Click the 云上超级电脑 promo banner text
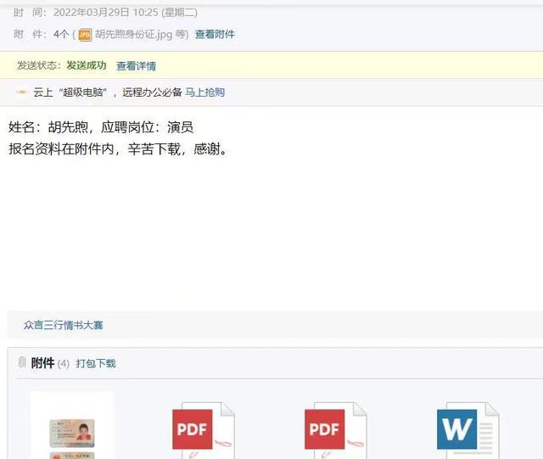This screenshot has height=459, width=543. coord(108,92)
